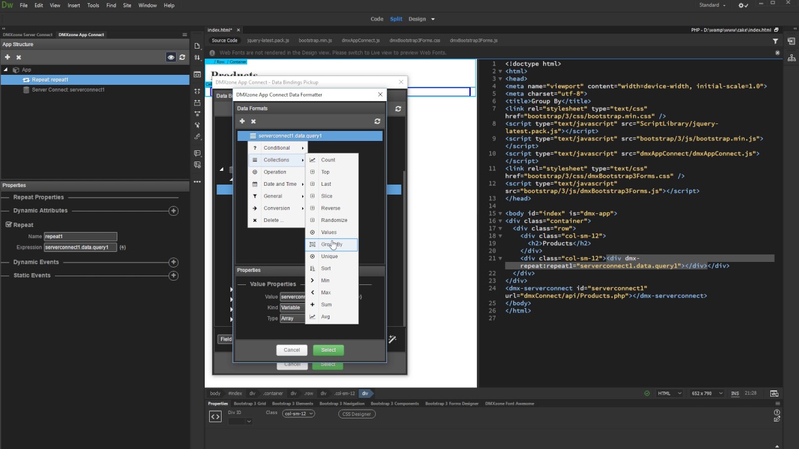Expand the Conditional submenu

(x=278, y=148)
